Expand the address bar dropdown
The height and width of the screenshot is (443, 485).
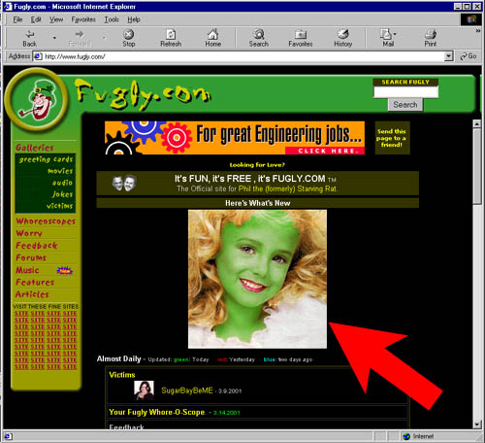(448, 56)
